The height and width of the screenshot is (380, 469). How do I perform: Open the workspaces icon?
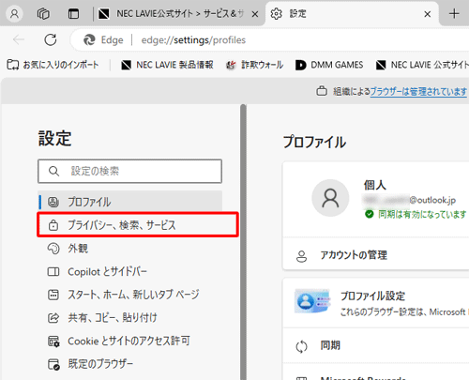click(43, 14)
